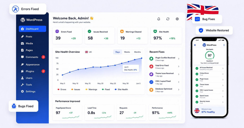This screenshot has width=244, height=128.
Task: Click the CSS / Layout Fixed code icon
Action: coord(151,82)
